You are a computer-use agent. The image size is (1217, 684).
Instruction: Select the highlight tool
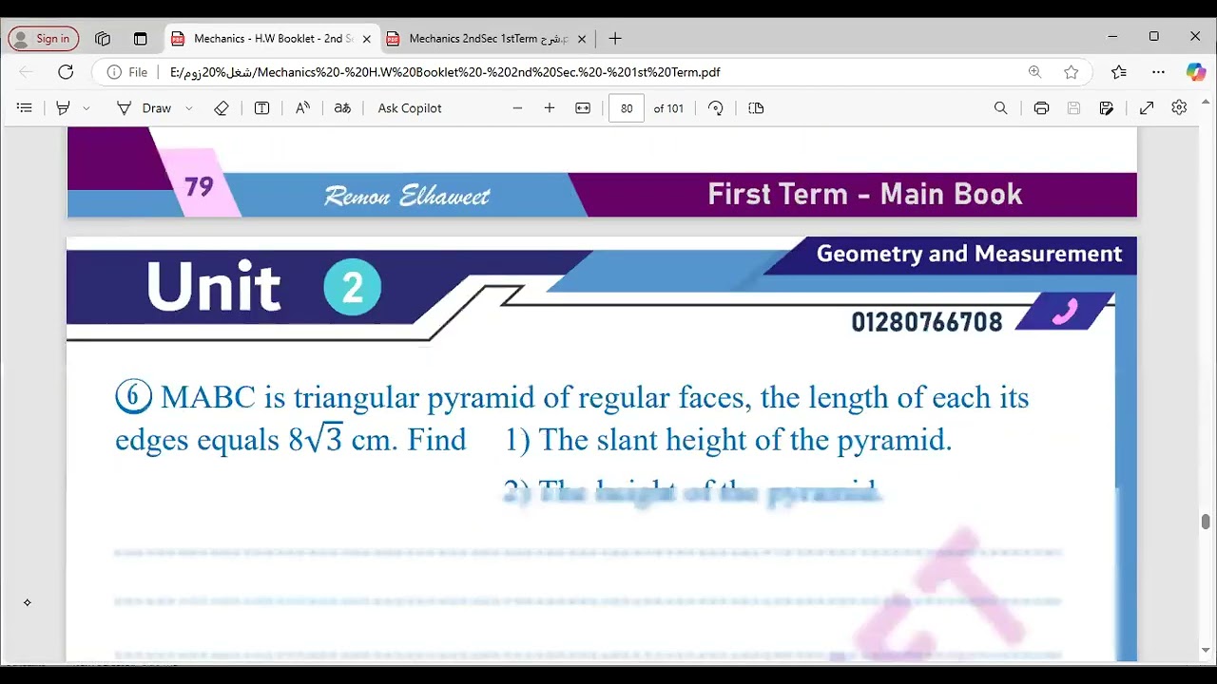(63, 108)
